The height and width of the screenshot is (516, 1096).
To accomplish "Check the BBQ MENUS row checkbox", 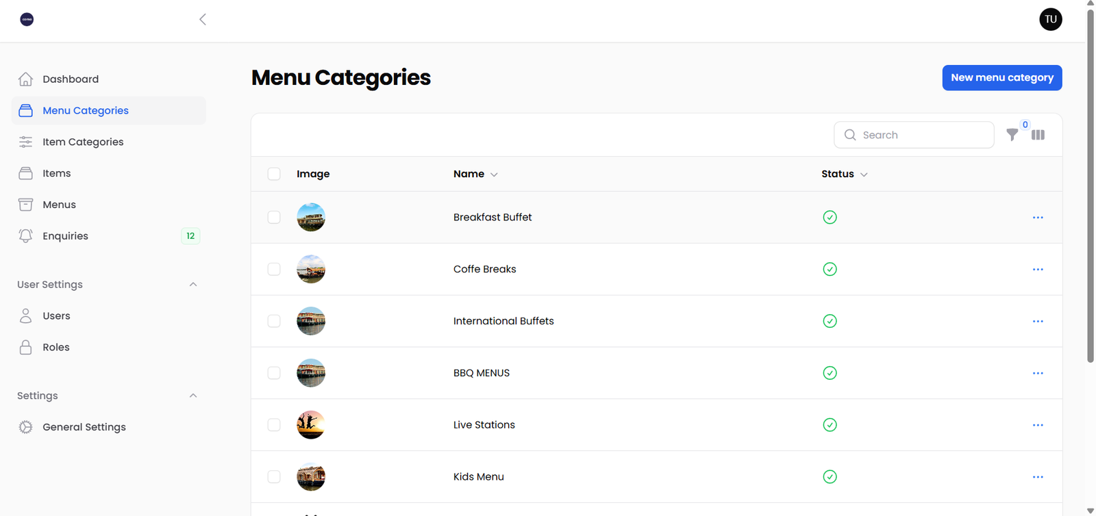I will click(x=274, y=373).
